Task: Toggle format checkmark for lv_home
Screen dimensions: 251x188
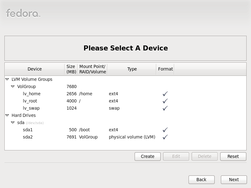Action: point(165,94)
